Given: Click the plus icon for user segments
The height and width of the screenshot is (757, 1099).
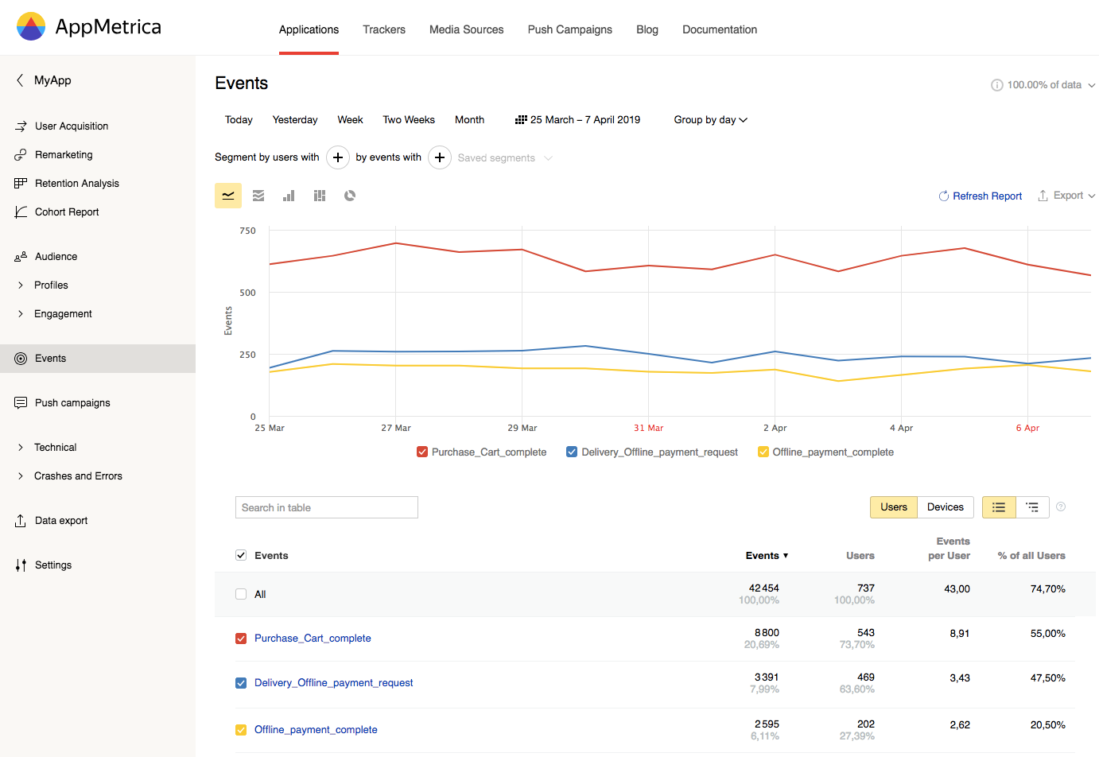Looking at the screenshot, I should (338, 157).
